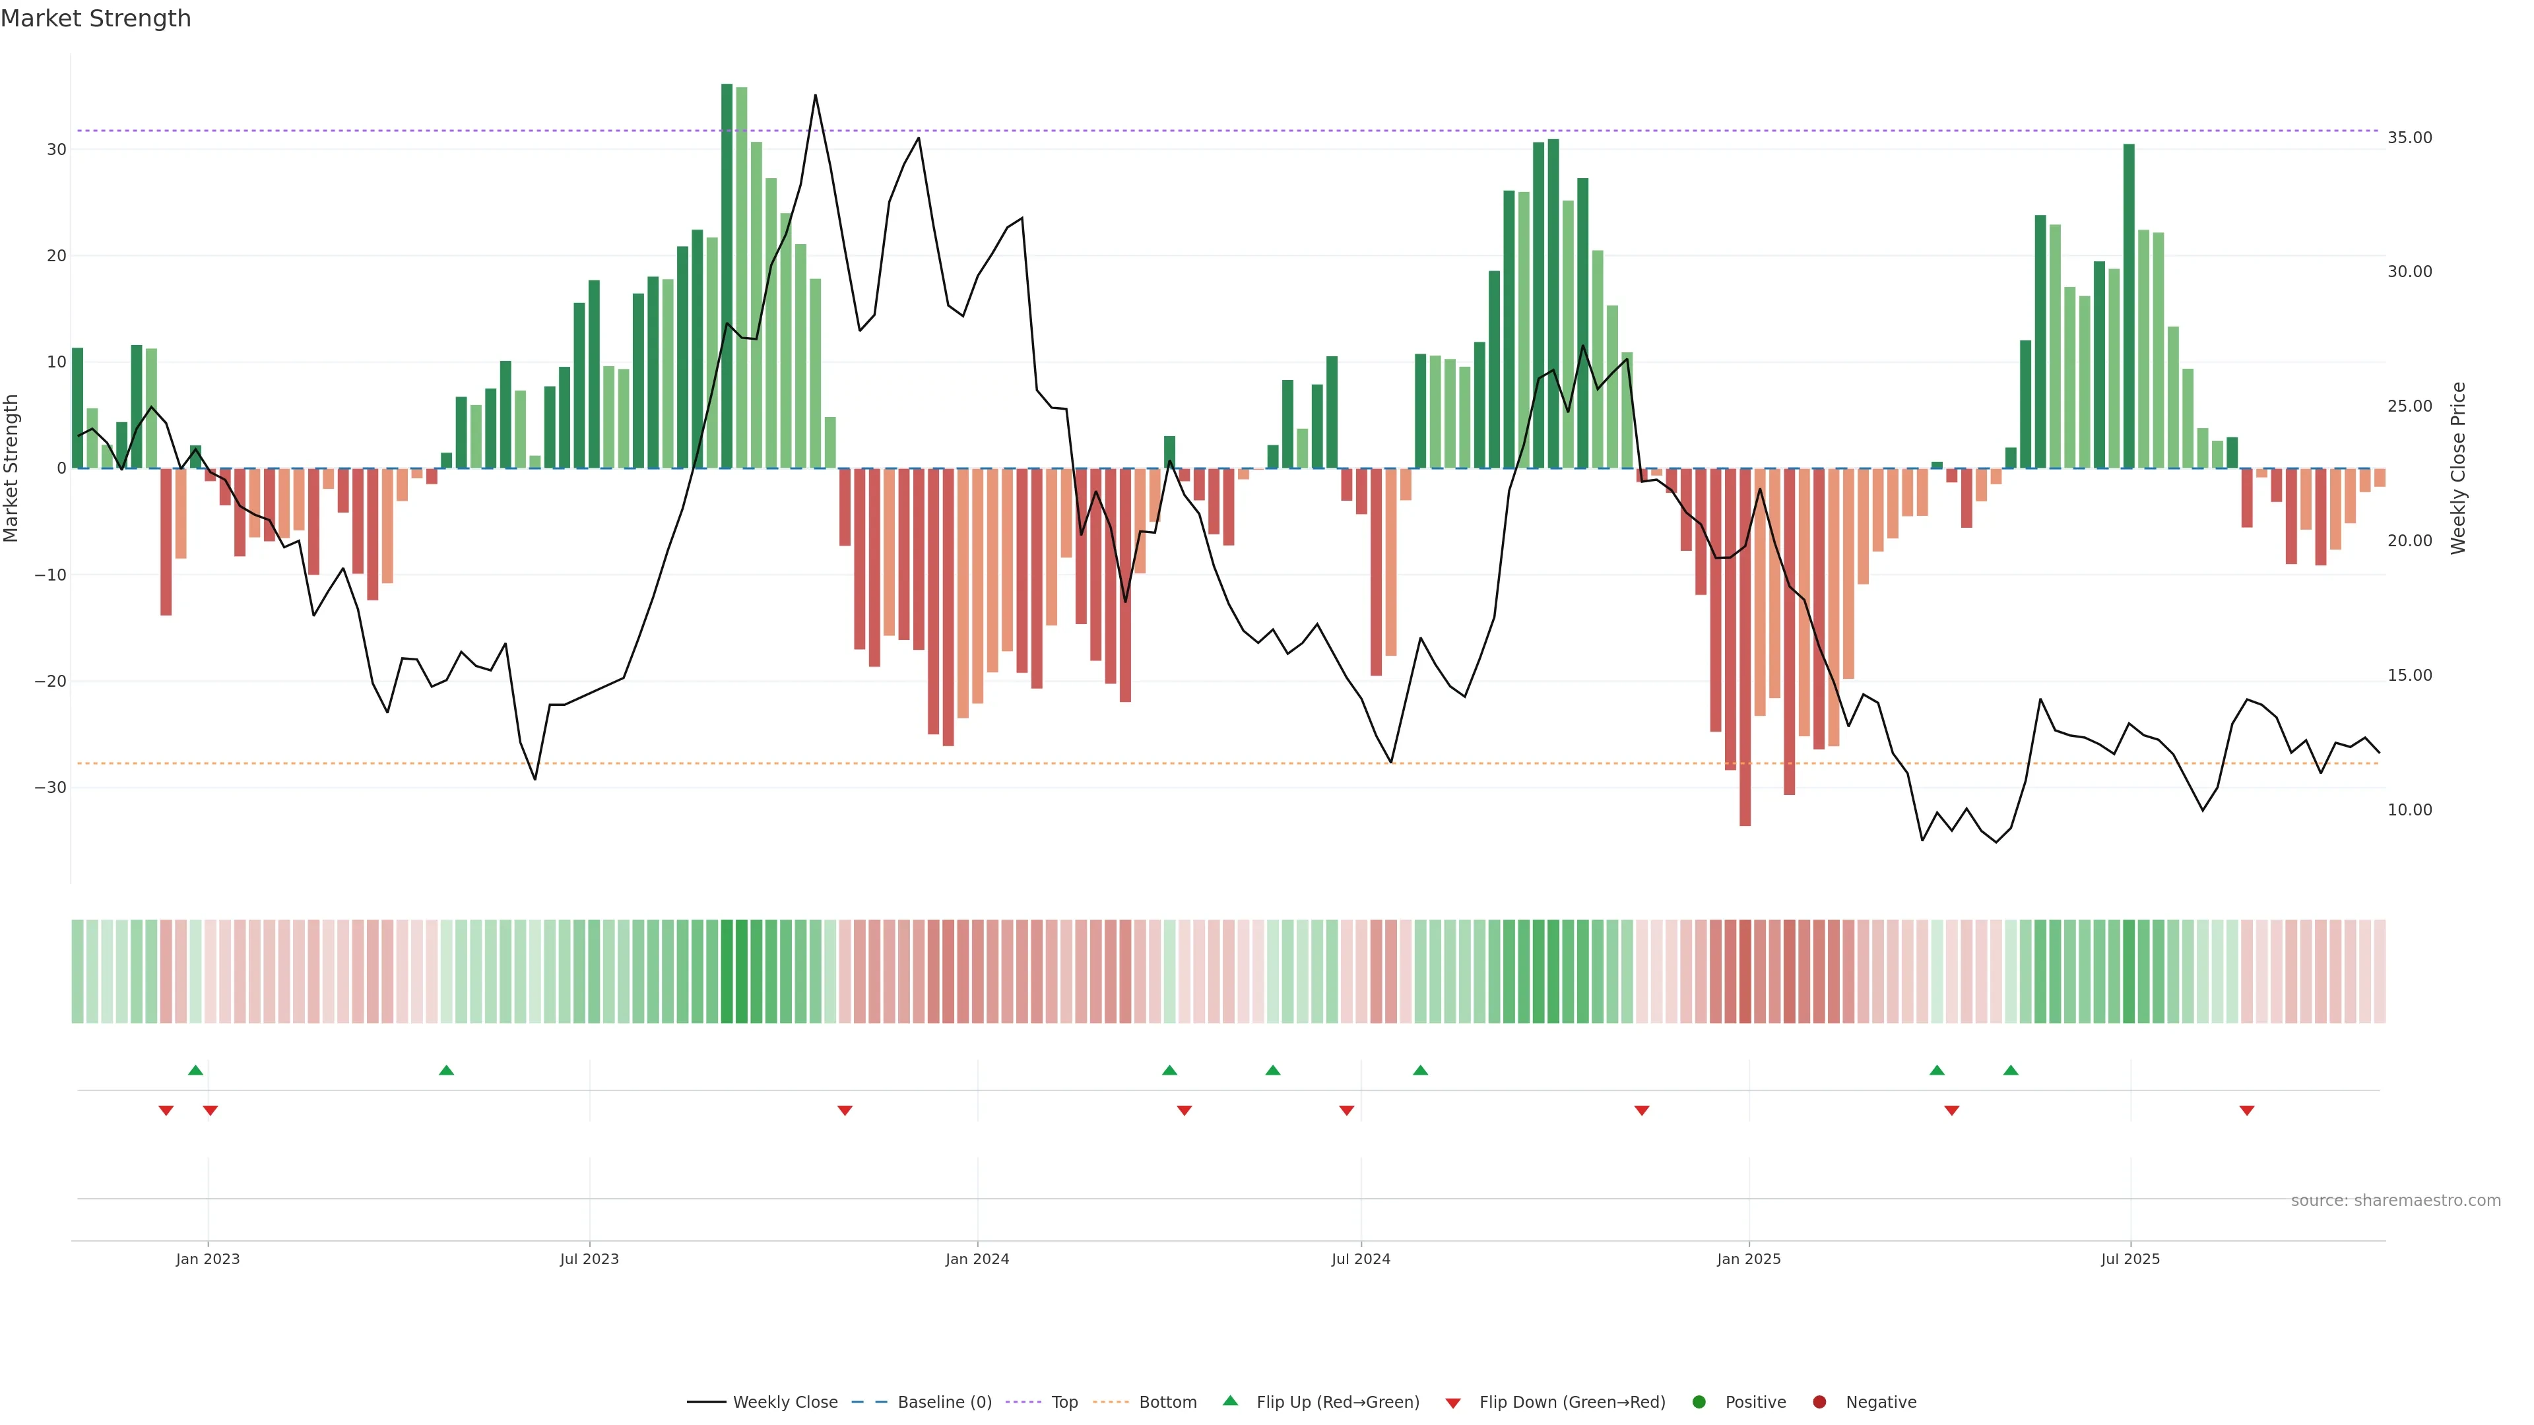Click the last red flip-down marker after Jul 2025
Screen dimensions: 2534x1425
pos(2247,1110)
